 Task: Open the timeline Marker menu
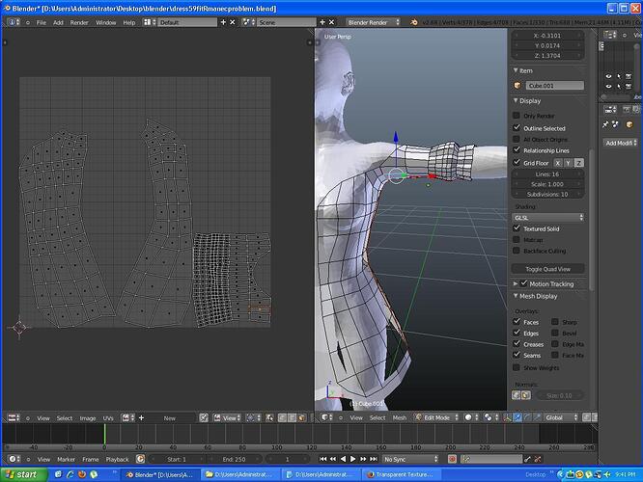(66, 460)
